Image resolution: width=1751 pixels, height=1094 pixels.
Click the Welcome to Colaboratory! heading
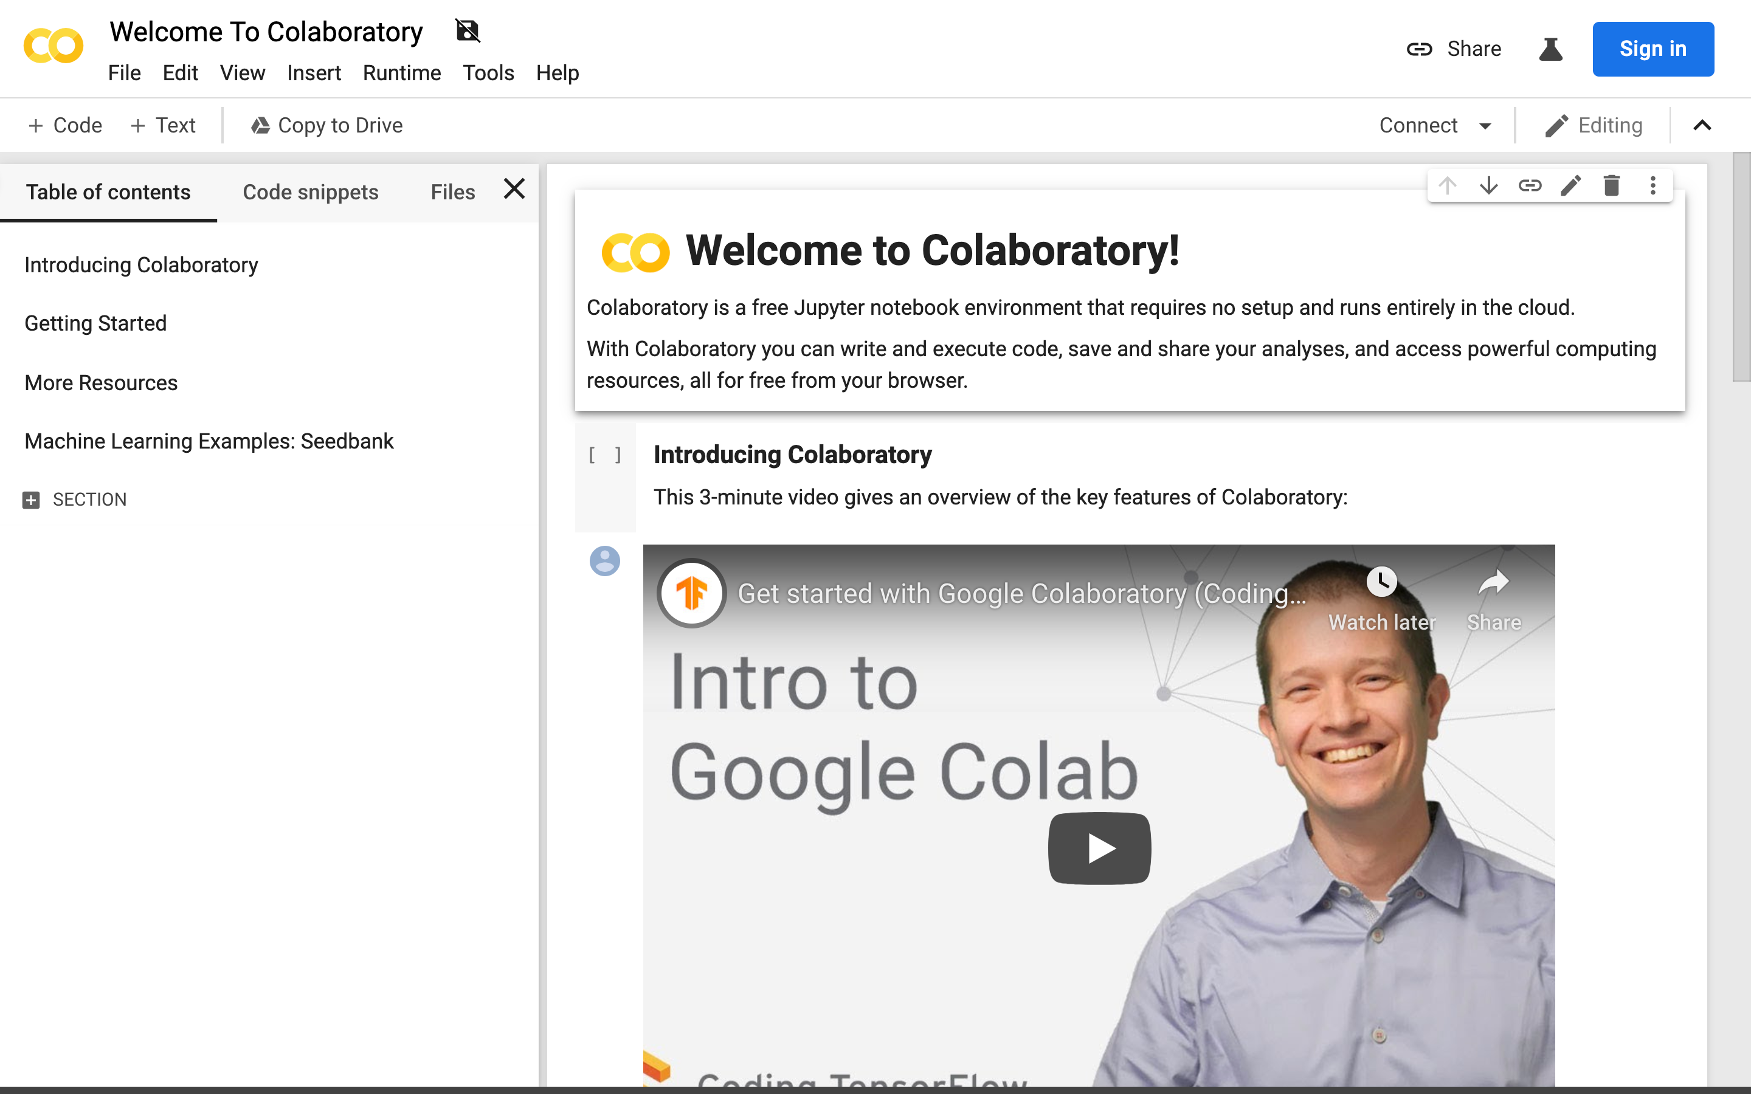tap(933, 251)
